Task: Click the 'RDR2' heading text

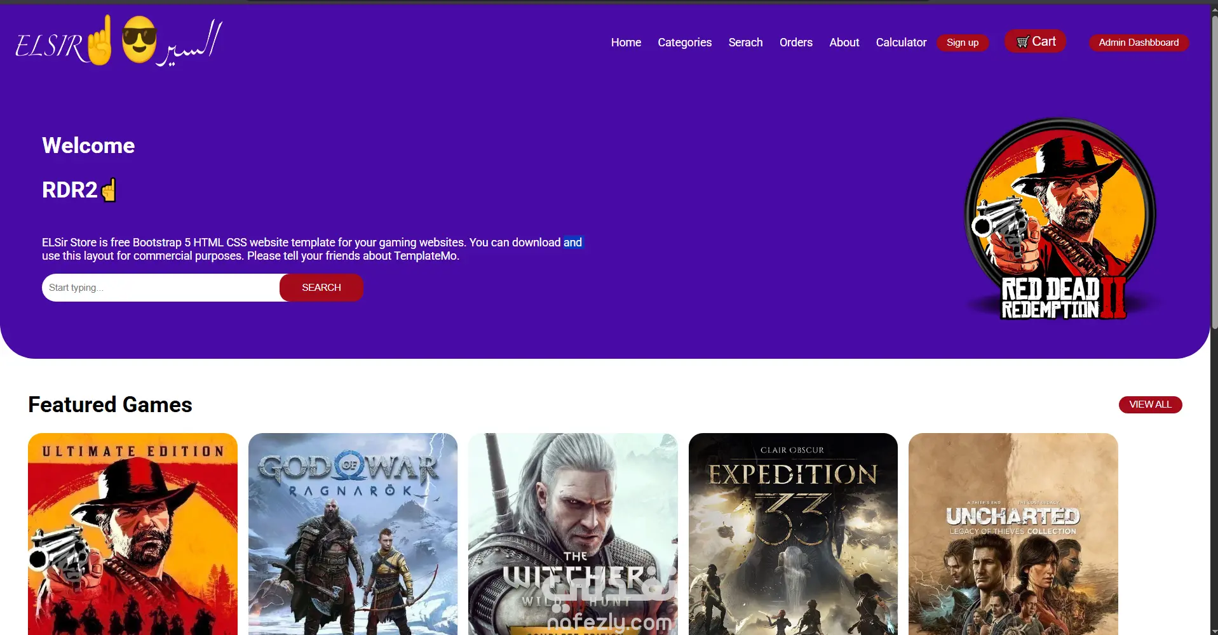Action: (x=70, y=190)
